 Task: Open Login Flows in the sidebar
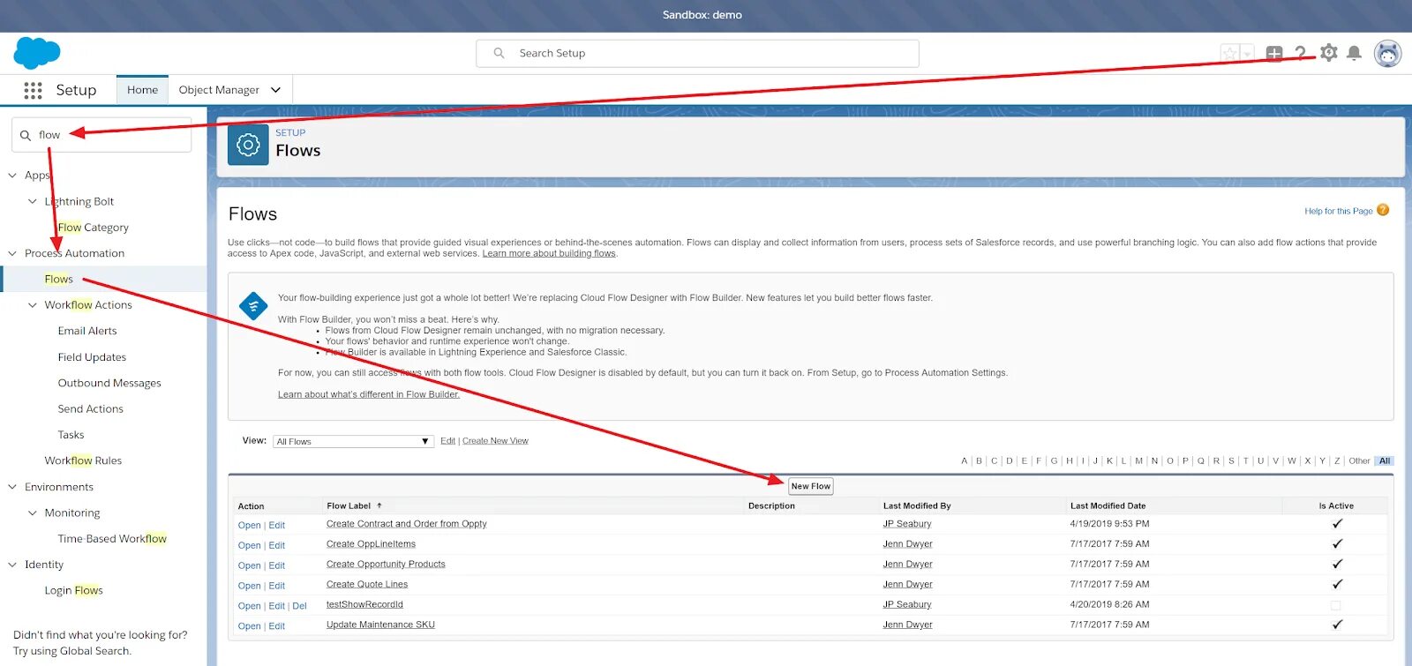(x=73, y=590)
